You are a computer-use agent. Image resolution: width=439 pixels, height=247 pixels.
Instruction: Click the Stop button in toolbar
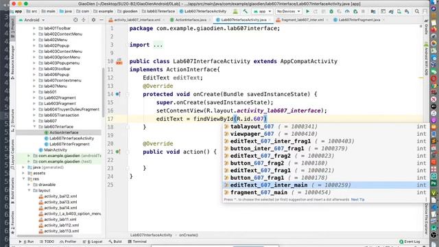tap(363, 12)
